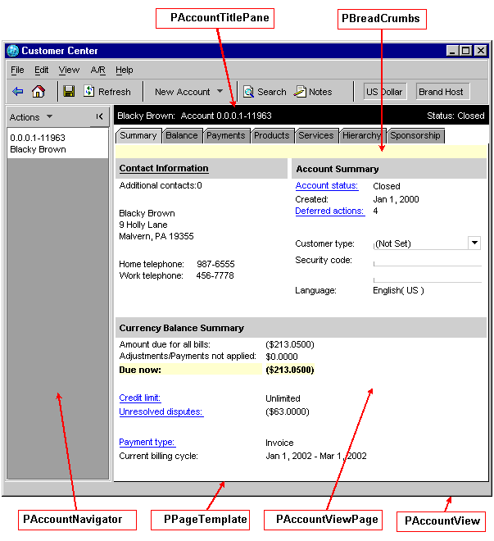494x541 pixels.
Task: Open Notes from the toolbar
Action: click(313, 92)
